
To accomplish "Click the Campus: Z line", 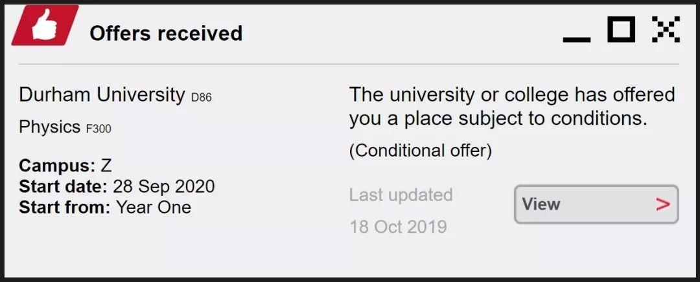I will coord(65,166).
